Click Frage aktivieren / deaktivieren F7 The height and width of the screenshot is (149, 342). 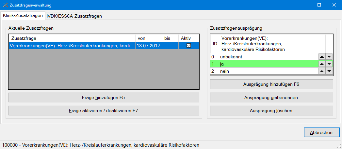[x=104, y=111]
